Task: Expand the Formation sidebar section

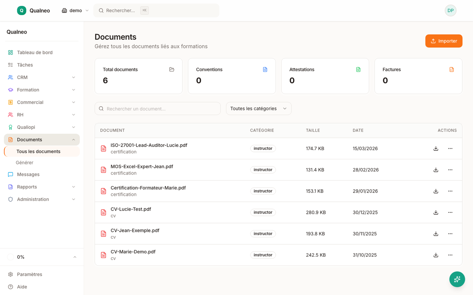Action: click(x=42, y=90)
